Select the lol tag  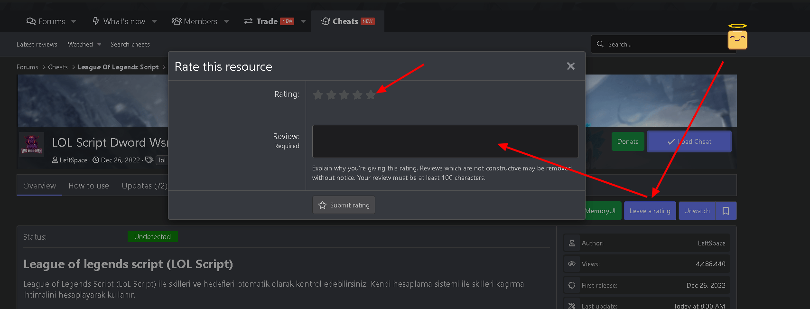(x=162, y=160)
